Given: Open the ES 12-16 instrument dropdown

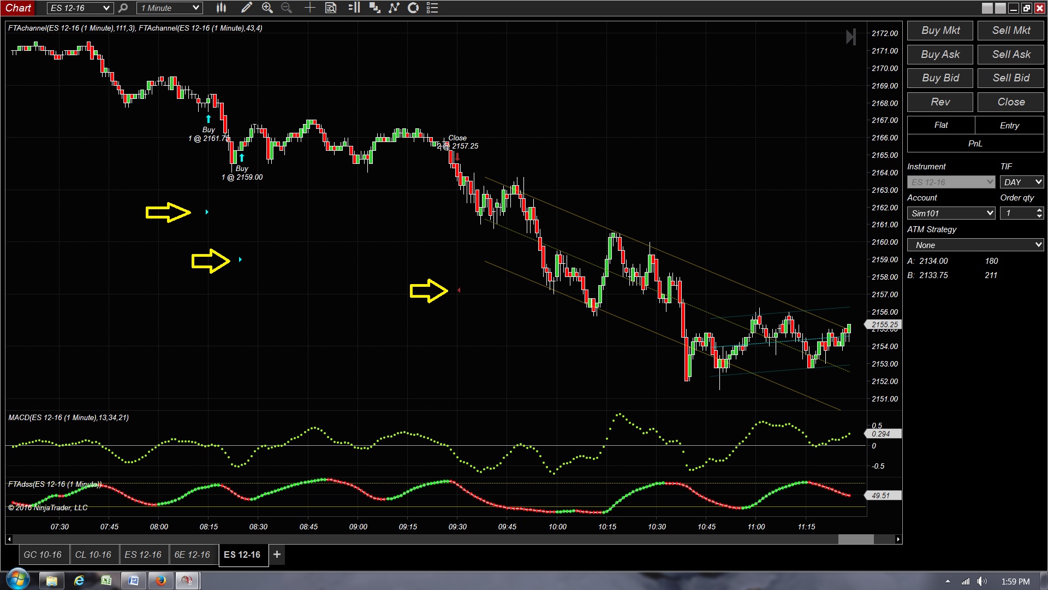Looking at the screenshot, I should [x=106, y=8].
